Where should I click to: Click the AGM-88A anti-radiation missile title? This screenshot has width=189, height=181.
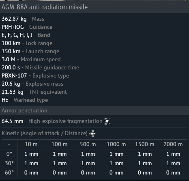pos(45,7)
